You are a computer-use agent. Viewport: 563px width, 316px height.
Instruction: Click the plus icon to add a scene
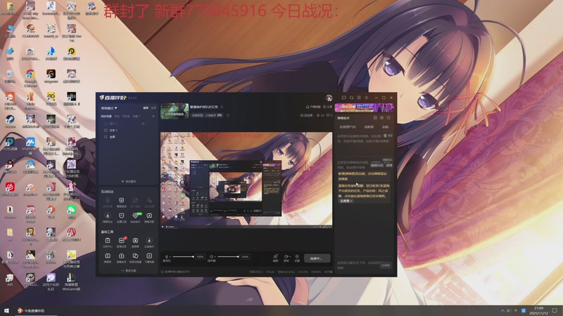(153, 116)
